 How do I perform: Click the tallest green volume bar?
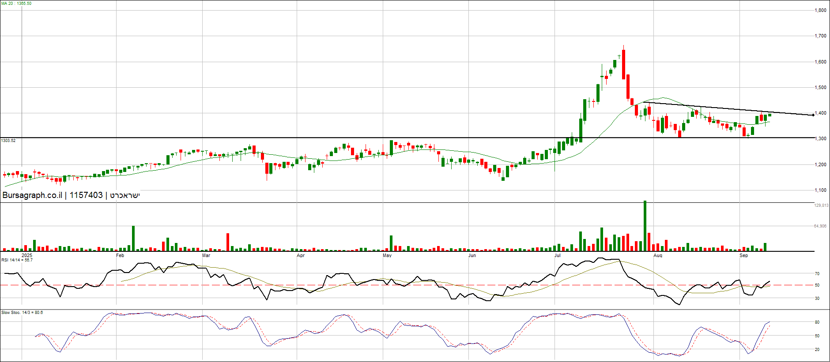tap(645, 226)
